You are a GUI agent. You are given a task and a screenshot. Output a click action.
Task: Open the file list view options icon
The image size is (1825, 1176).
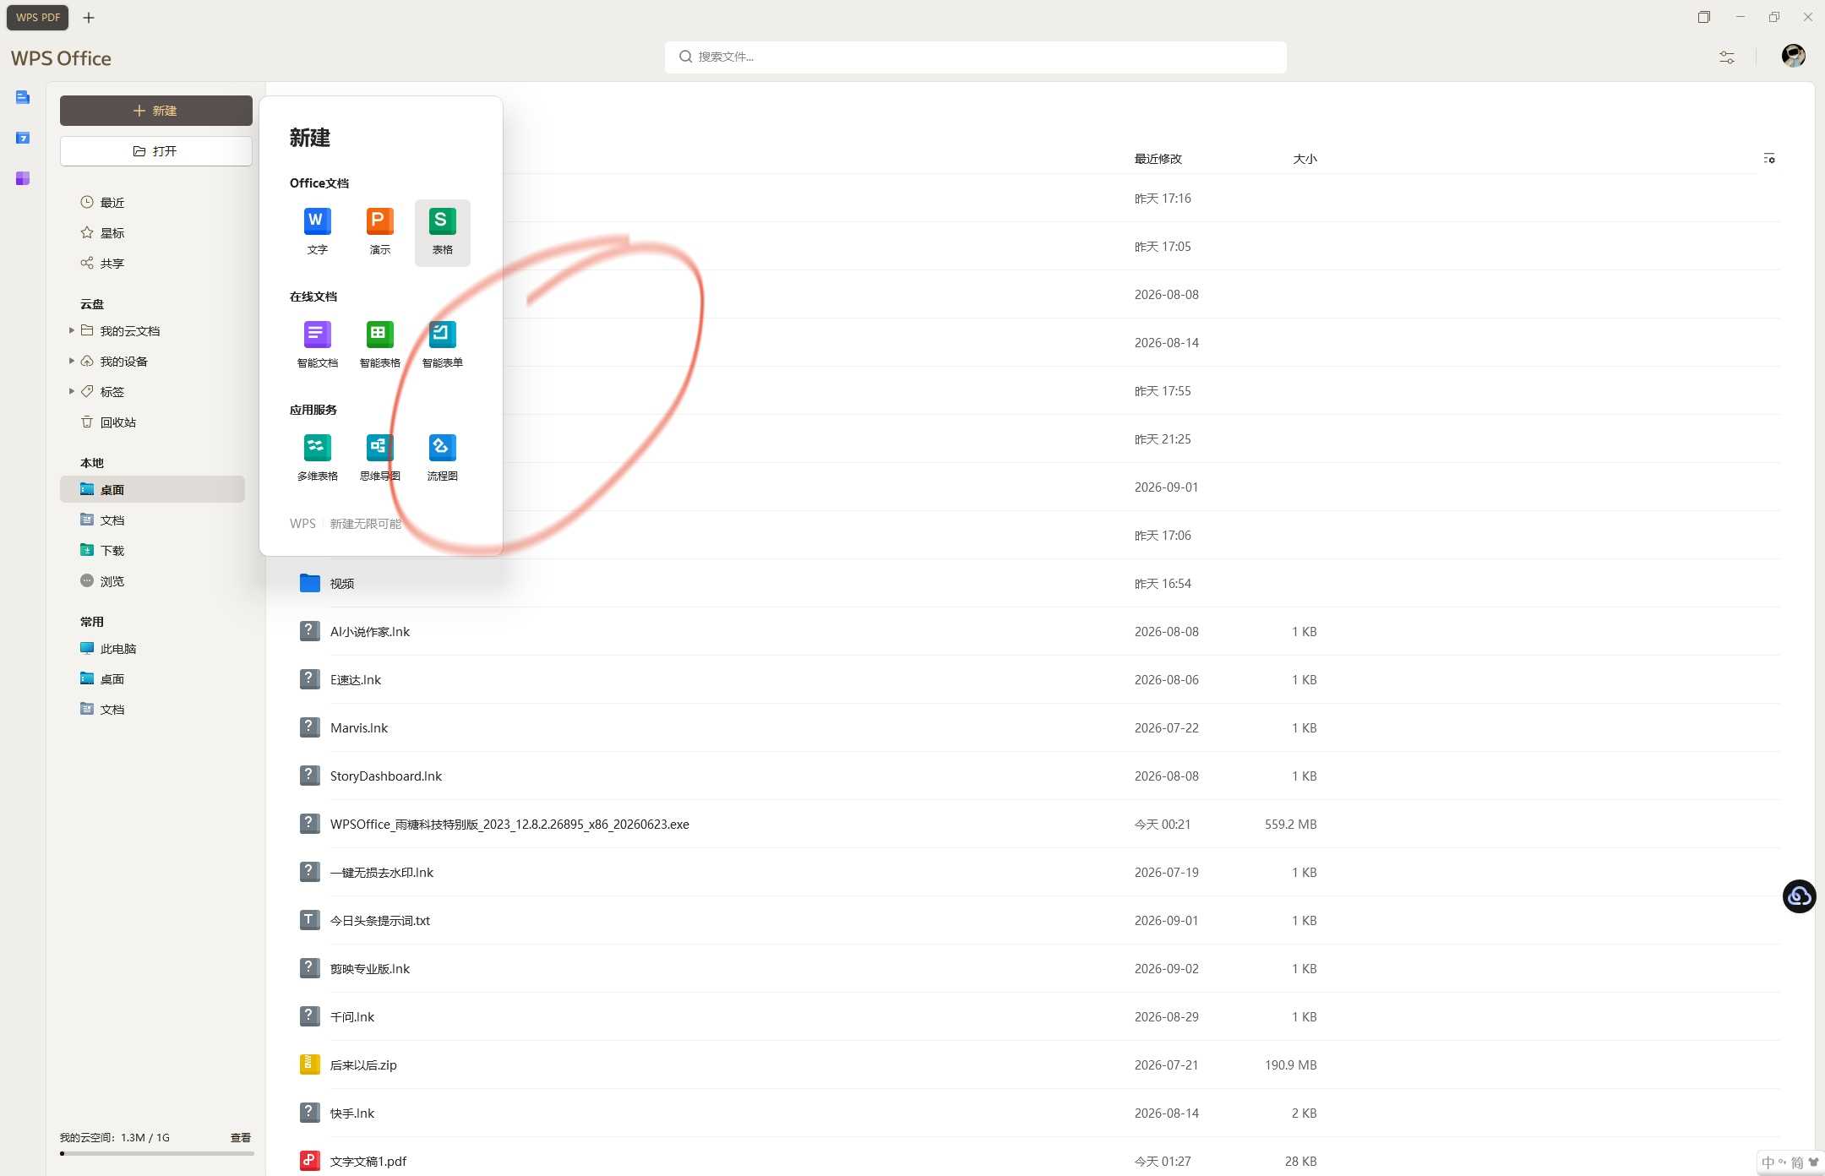click(1769, 159)
